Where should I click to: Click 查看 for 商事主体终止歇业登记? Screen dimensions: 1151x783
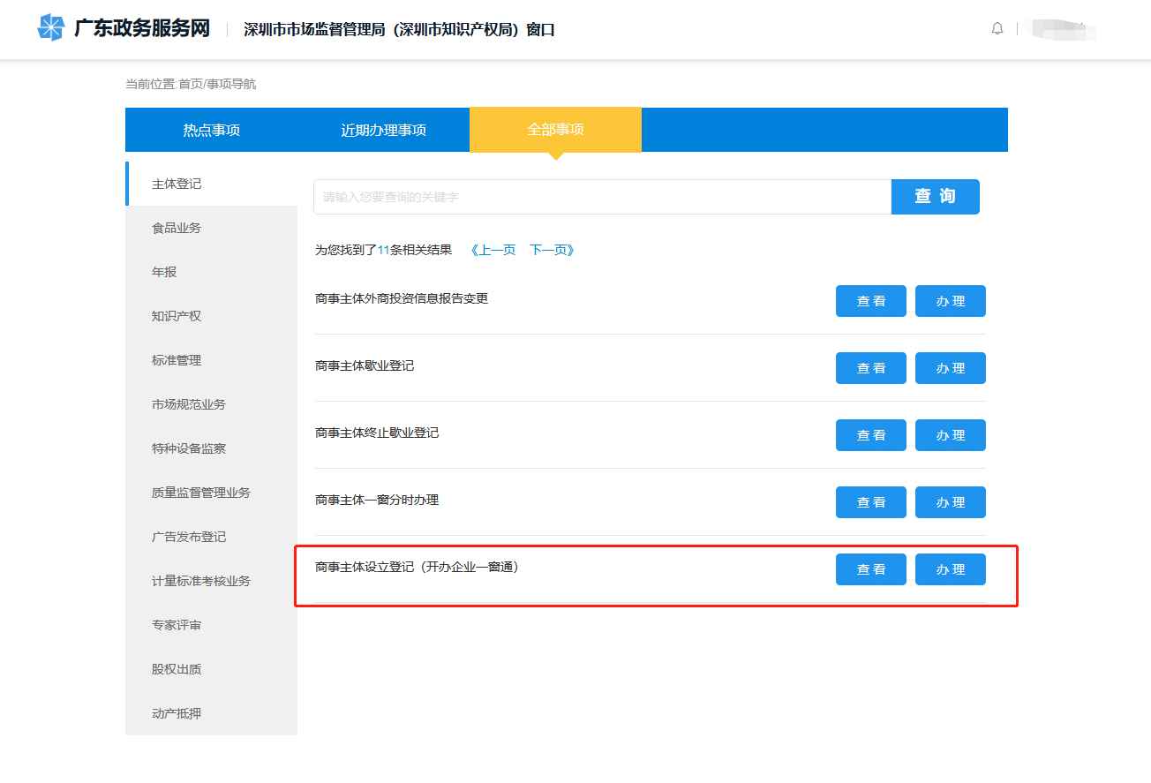pyautogui.click(x=871, y=435)
